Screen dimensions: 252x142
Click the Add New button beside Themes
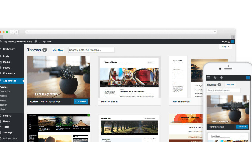click(x=58, y=50)
